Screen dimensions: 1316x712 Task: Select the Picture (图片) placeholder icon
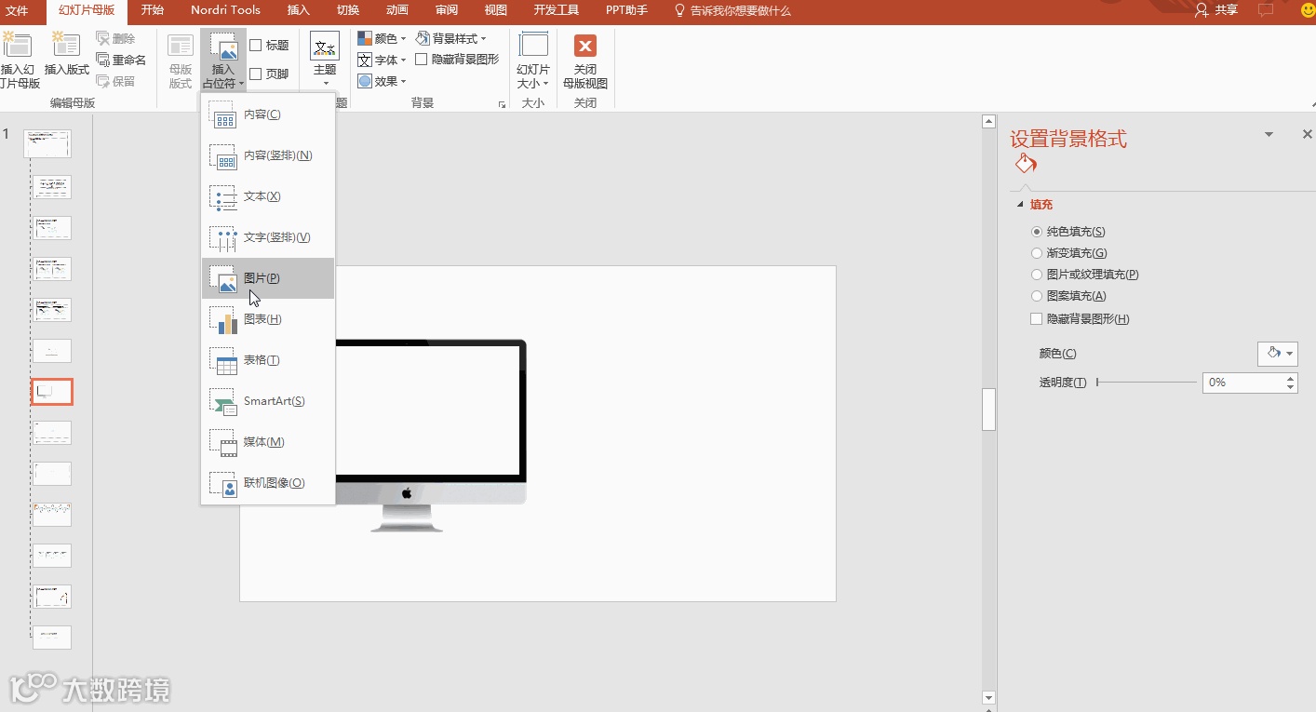pyautogui.click(x=223, y=278)
